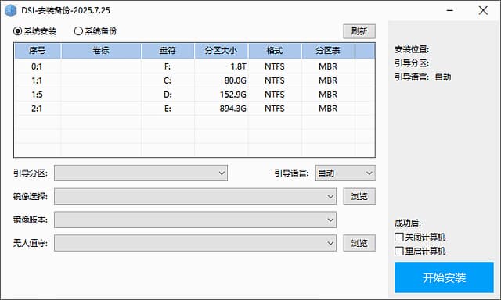The image size is (501, 300).
Task: Select partition row 1:1
Action: [x=195, y=80]
